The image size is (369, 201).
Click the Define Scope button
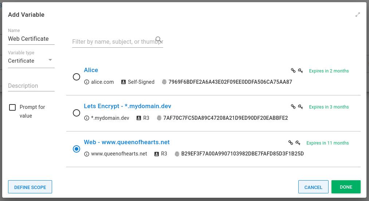pyautogui.click(x=30, y=187)
